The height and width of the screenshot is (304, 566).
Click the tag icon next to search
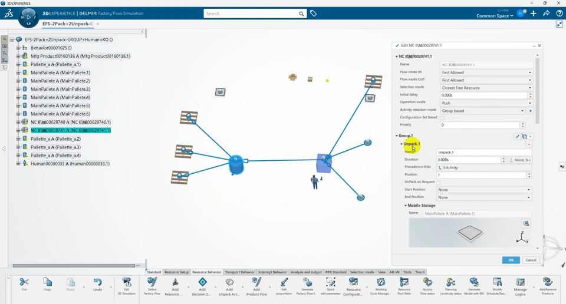pyautogui.click(x=313, y=14)
